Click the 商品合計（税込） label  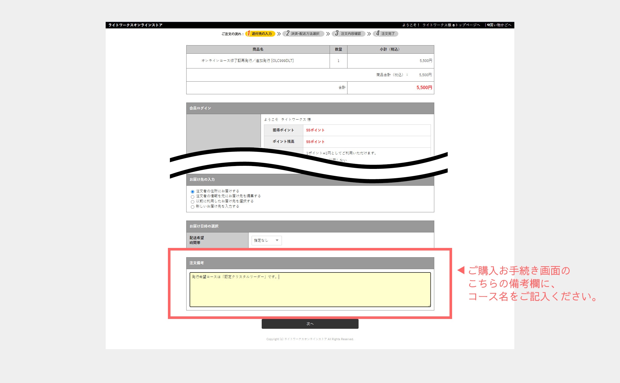tap(392, 75)
